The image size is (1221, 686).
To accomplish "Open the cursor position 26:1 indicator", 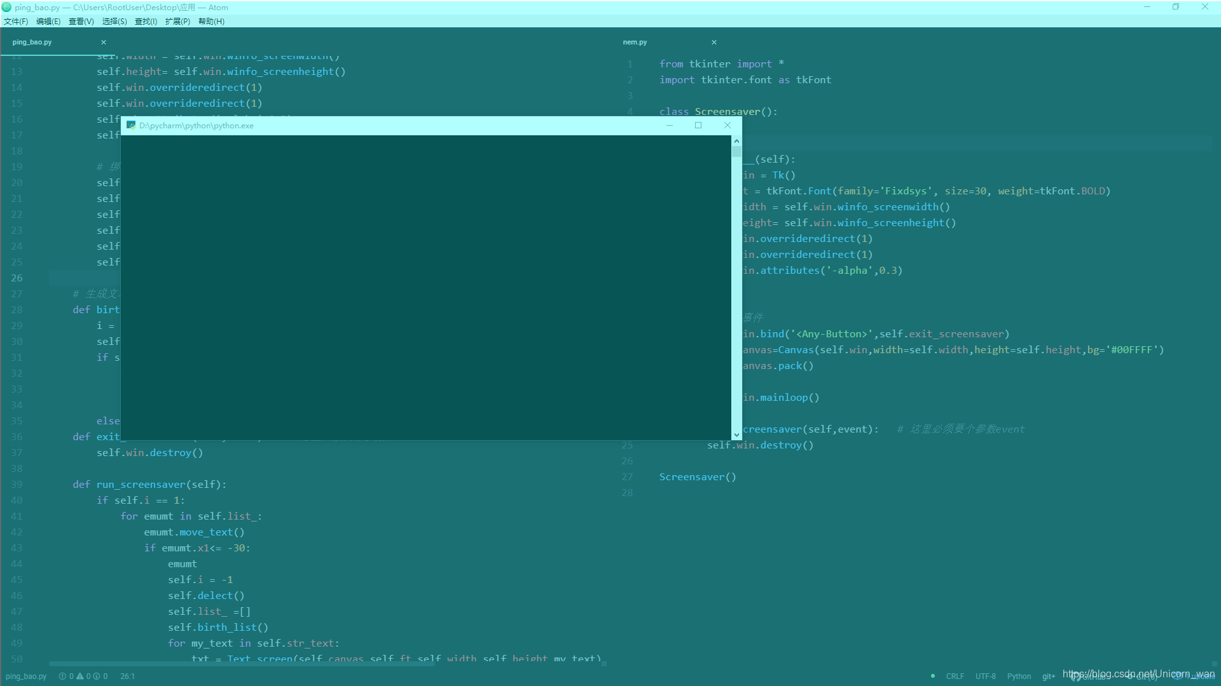I will [x=127, y=676].
